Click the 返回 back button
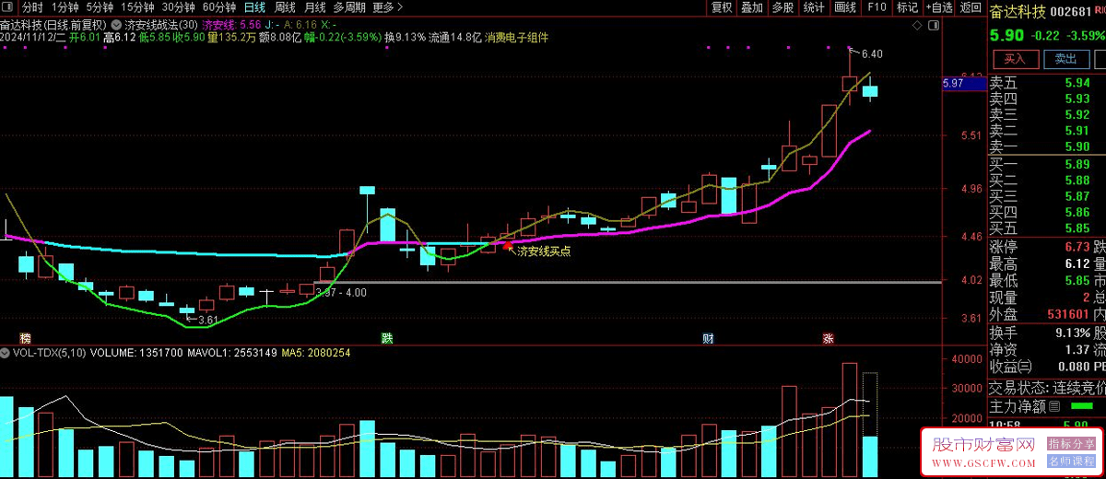The height and width of the screenshot is (479, 1106). 971,7
